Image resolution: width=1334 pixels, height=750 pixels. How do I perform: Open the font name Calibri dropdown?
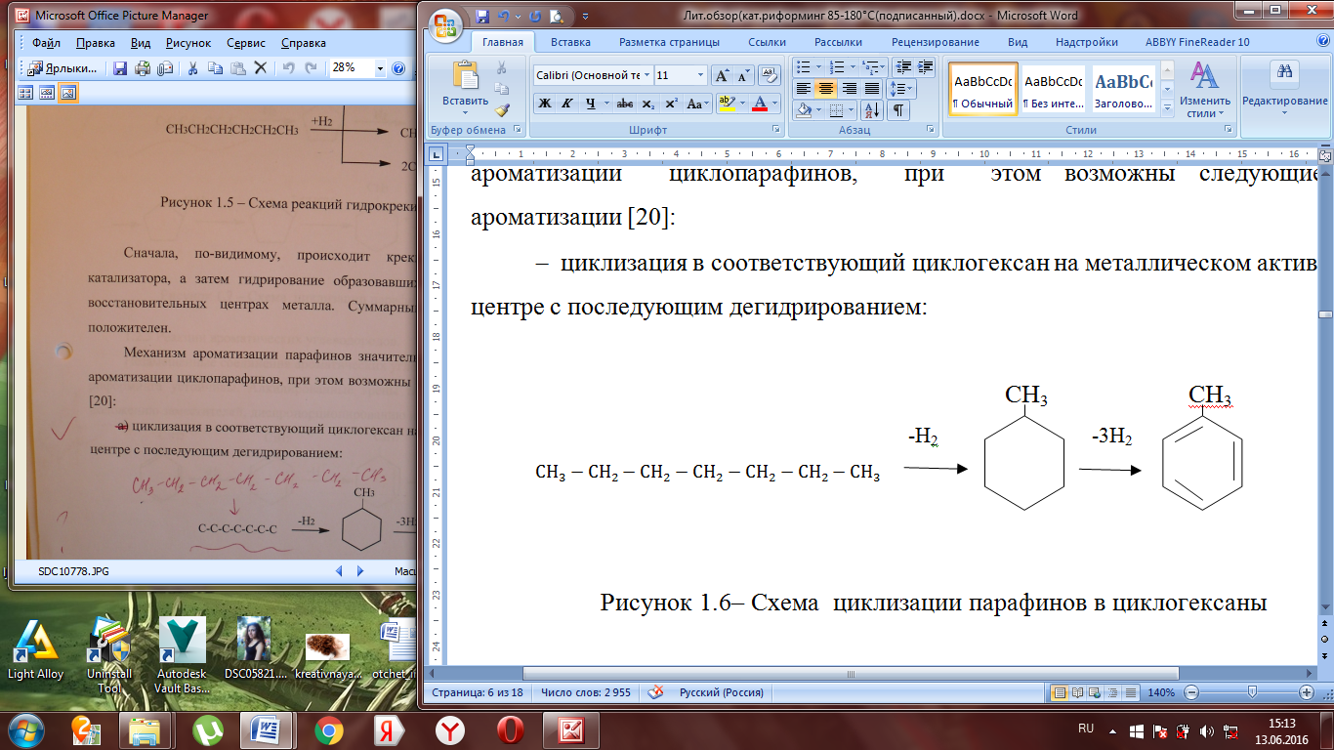[x=647, y=75]
